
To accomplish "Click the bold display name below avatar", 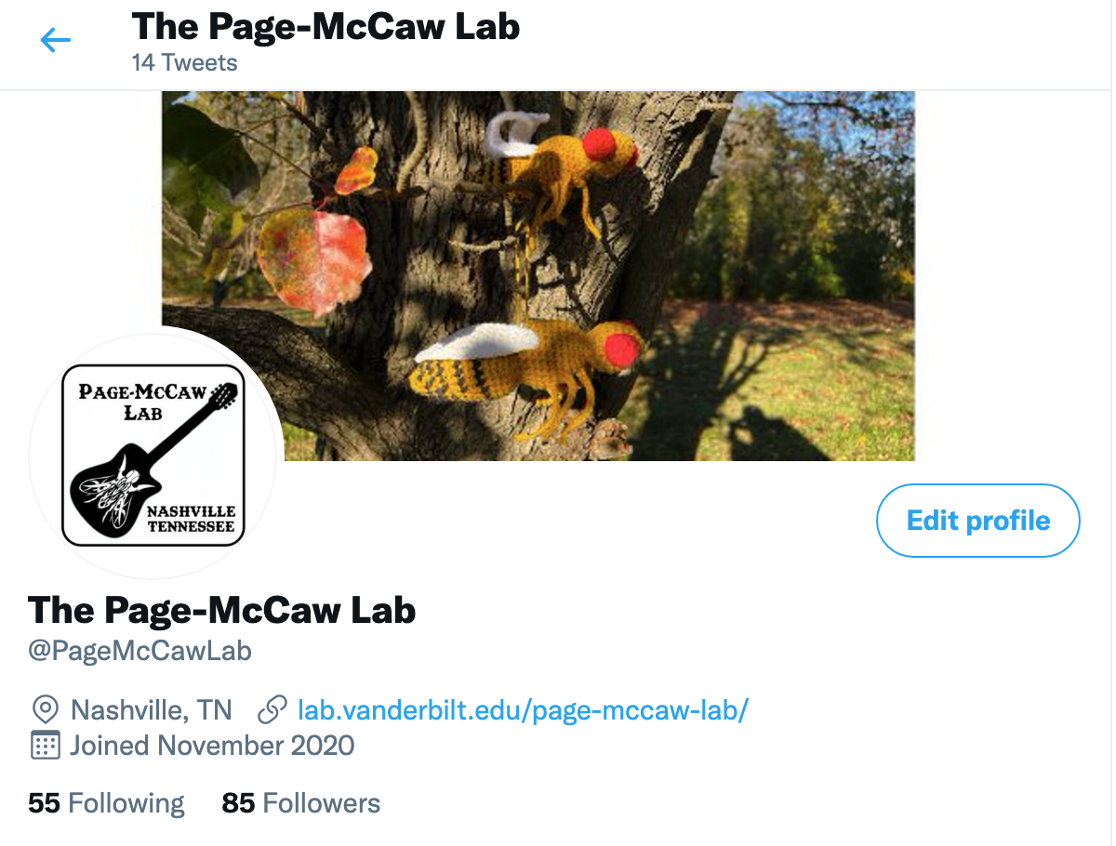I will 222,610.
